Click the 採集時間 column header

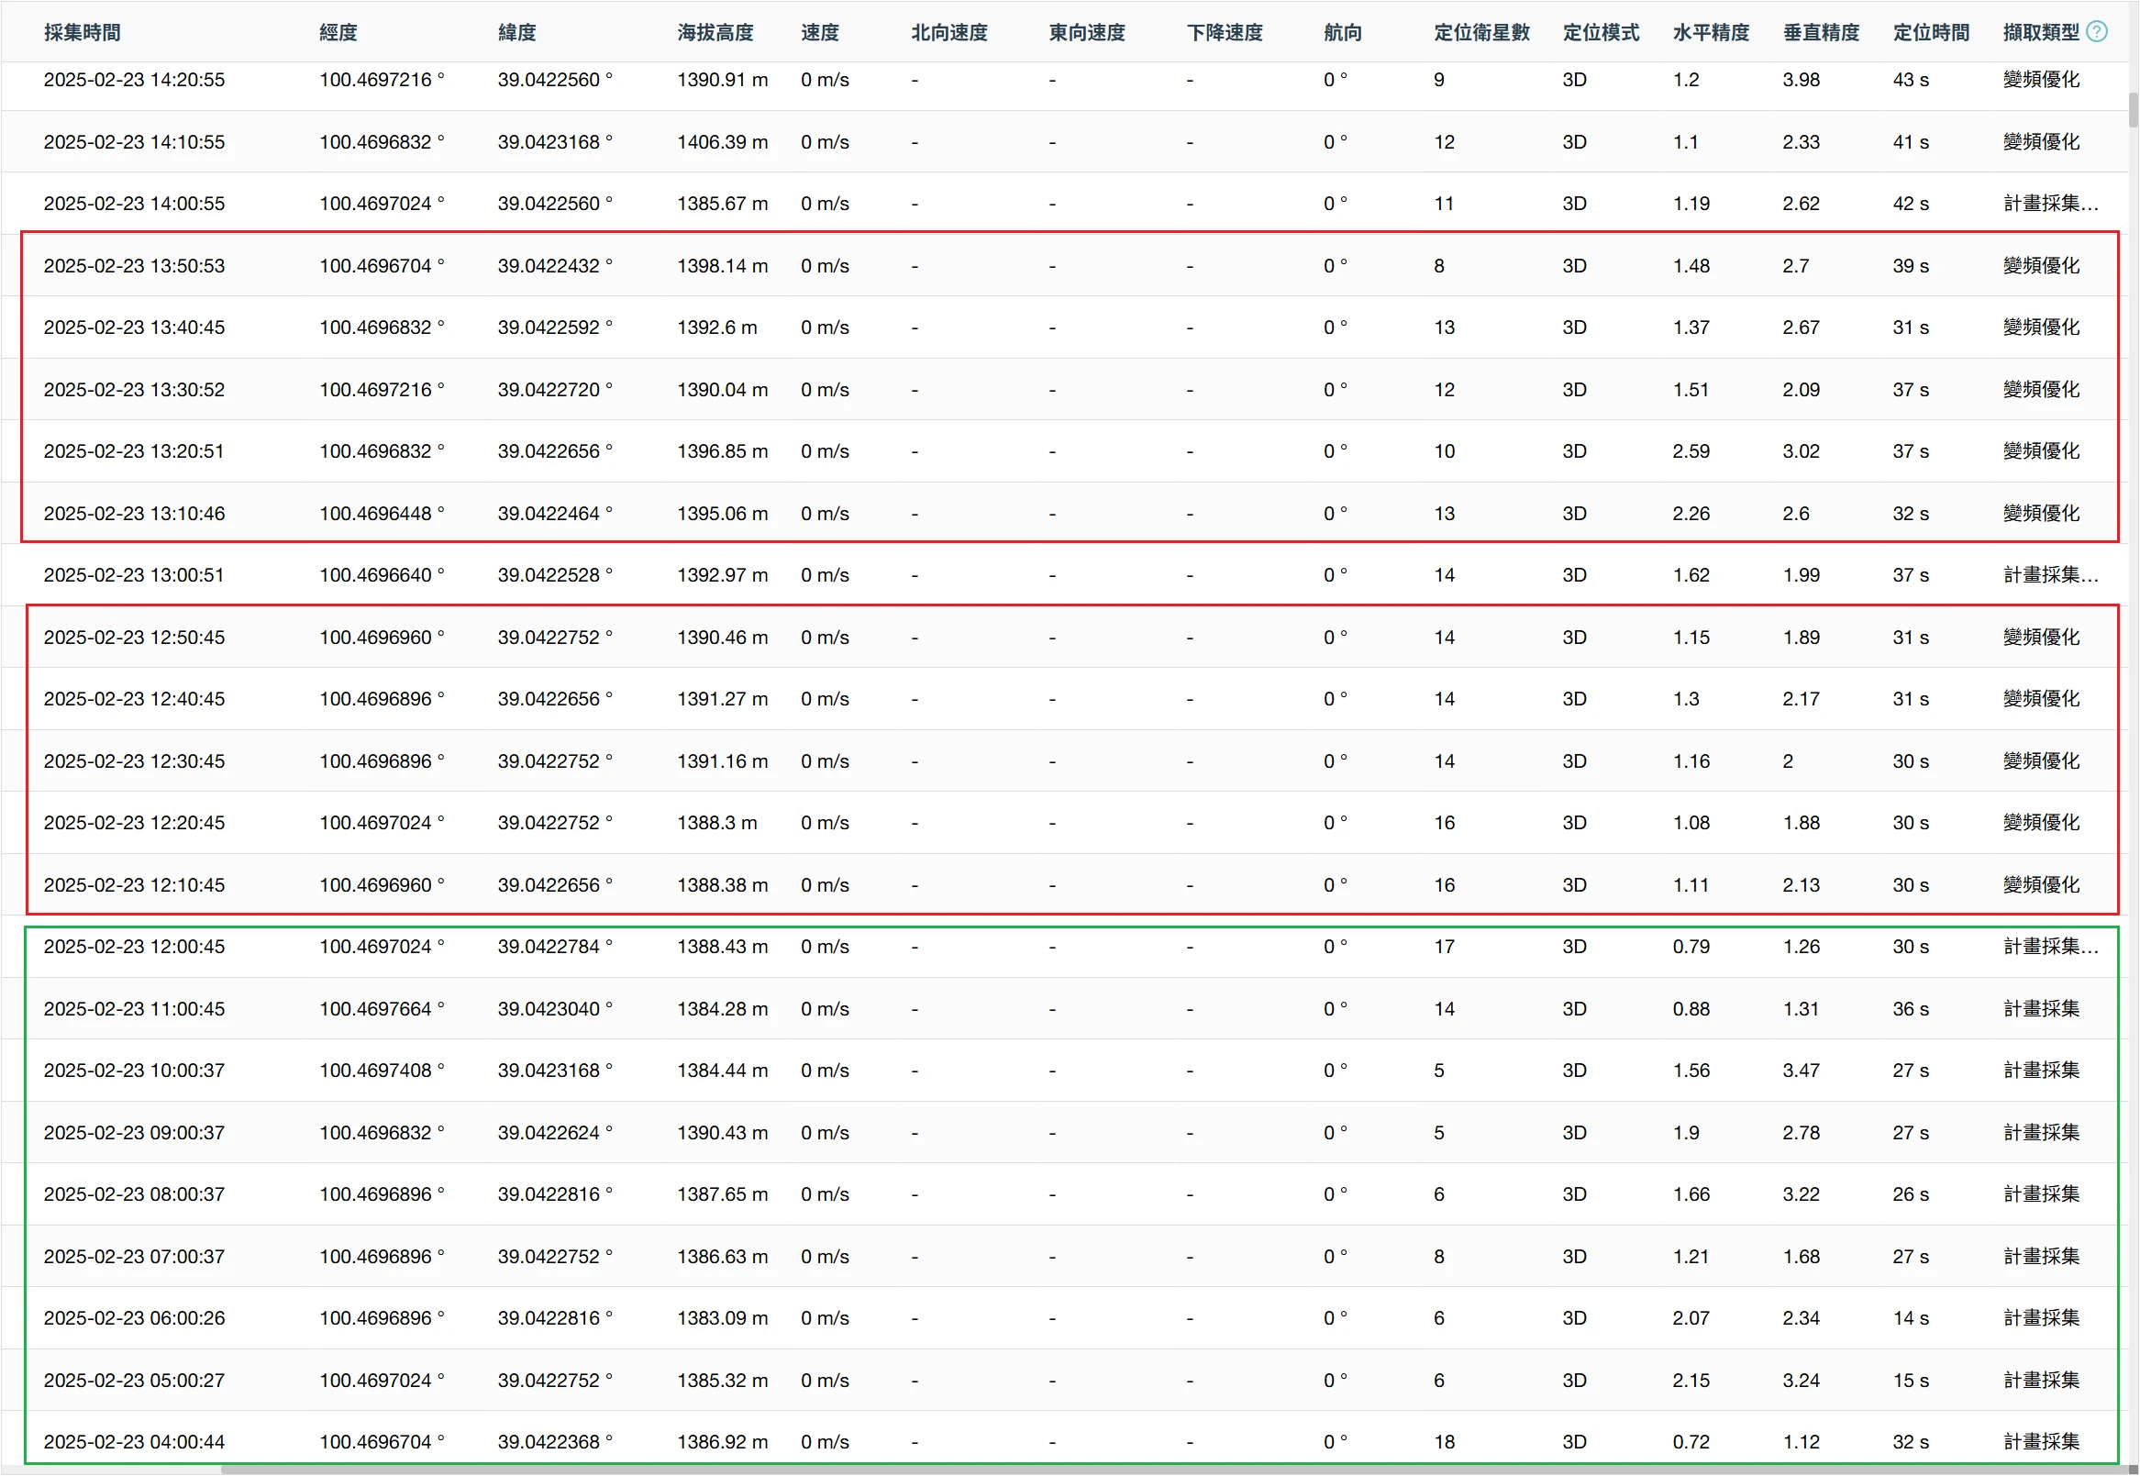point(83,33)
